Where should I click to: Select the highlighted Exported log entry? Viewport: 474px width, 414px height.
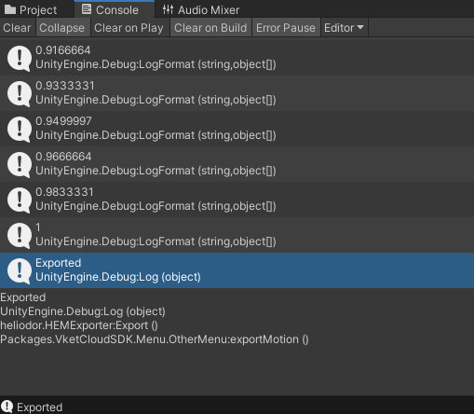point(237,270)
